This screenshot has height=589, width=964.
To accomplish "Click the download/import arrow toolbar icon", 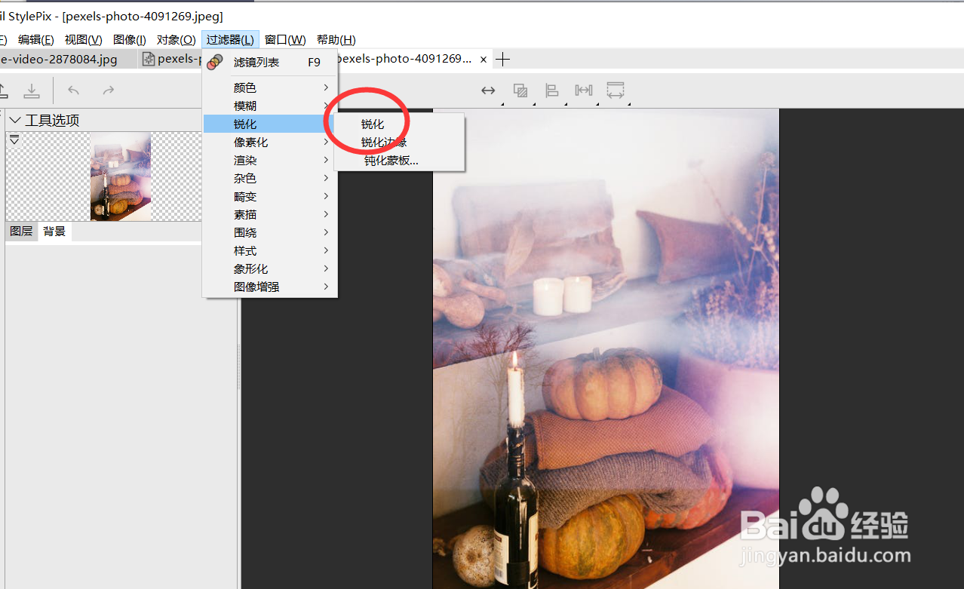I will (32, 90).
